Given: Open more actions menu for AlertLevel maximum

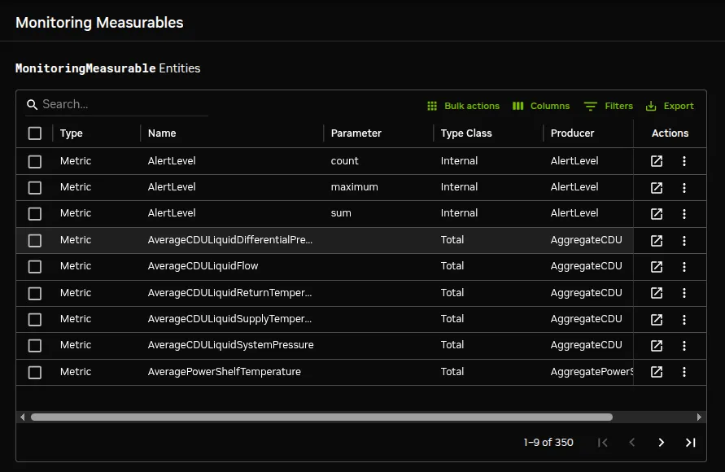Looking at the screenshot, I should (684, 188).
